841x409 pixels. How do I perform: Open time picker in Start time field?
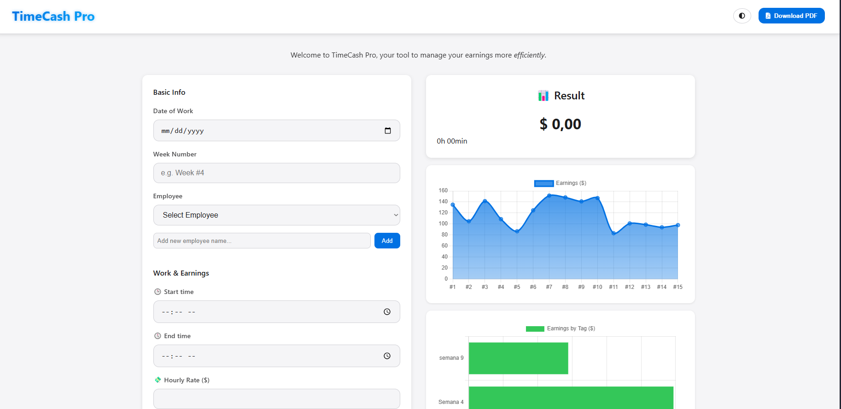click(387, 312)
